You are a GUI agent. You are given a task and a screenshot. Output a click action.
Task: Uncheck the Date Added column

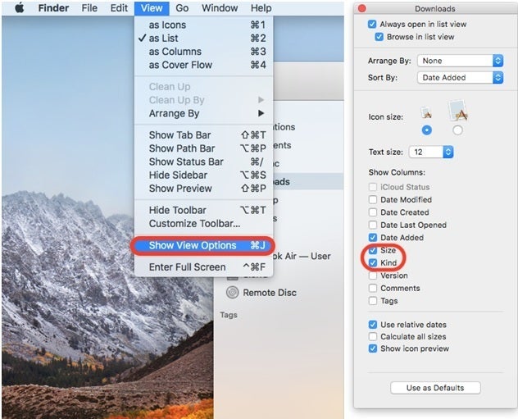click(373, 238)
